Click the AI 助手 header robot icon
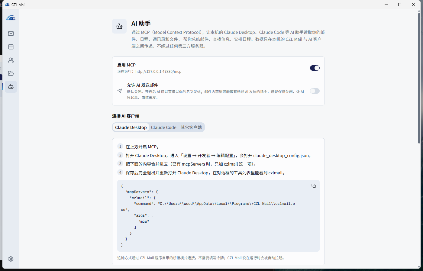The width and height of the screenshot is (423, 271). tap(119, 26)
